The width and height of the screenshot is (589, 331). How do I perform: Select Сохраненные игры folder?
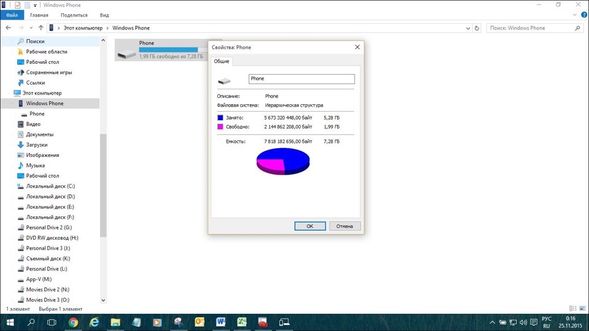point(50,72)
